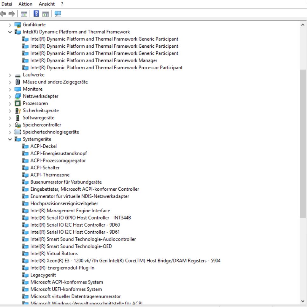Toggle the action pane toolbar icon
307x307 pixels.
pos(45,14)
